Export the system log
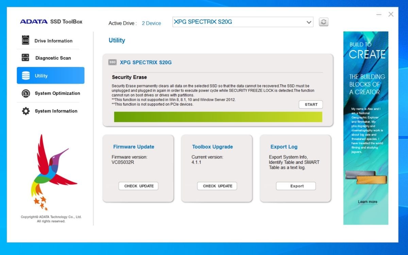The height and width of the screenshot is (255, 408). 296,186
